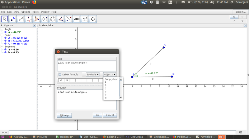Select the Angle measurement tool
This screenshot has height=139, width=249.
pyautogui.click(x=61, y=19)
